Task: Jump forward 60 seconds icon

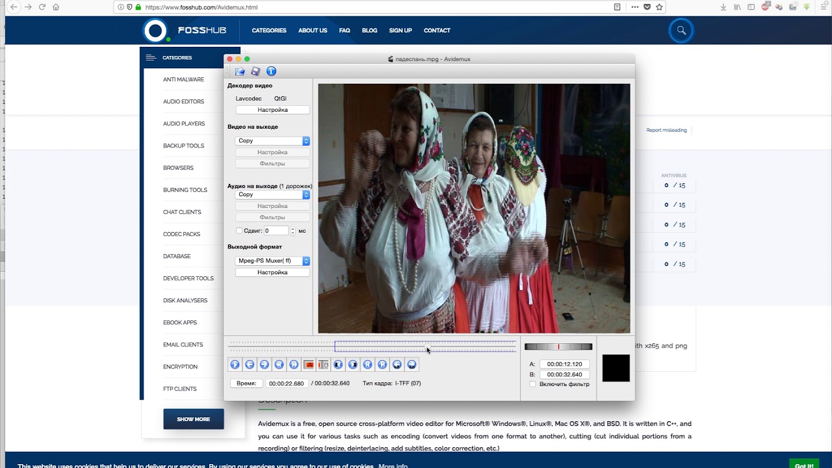Action: (411, 365)
